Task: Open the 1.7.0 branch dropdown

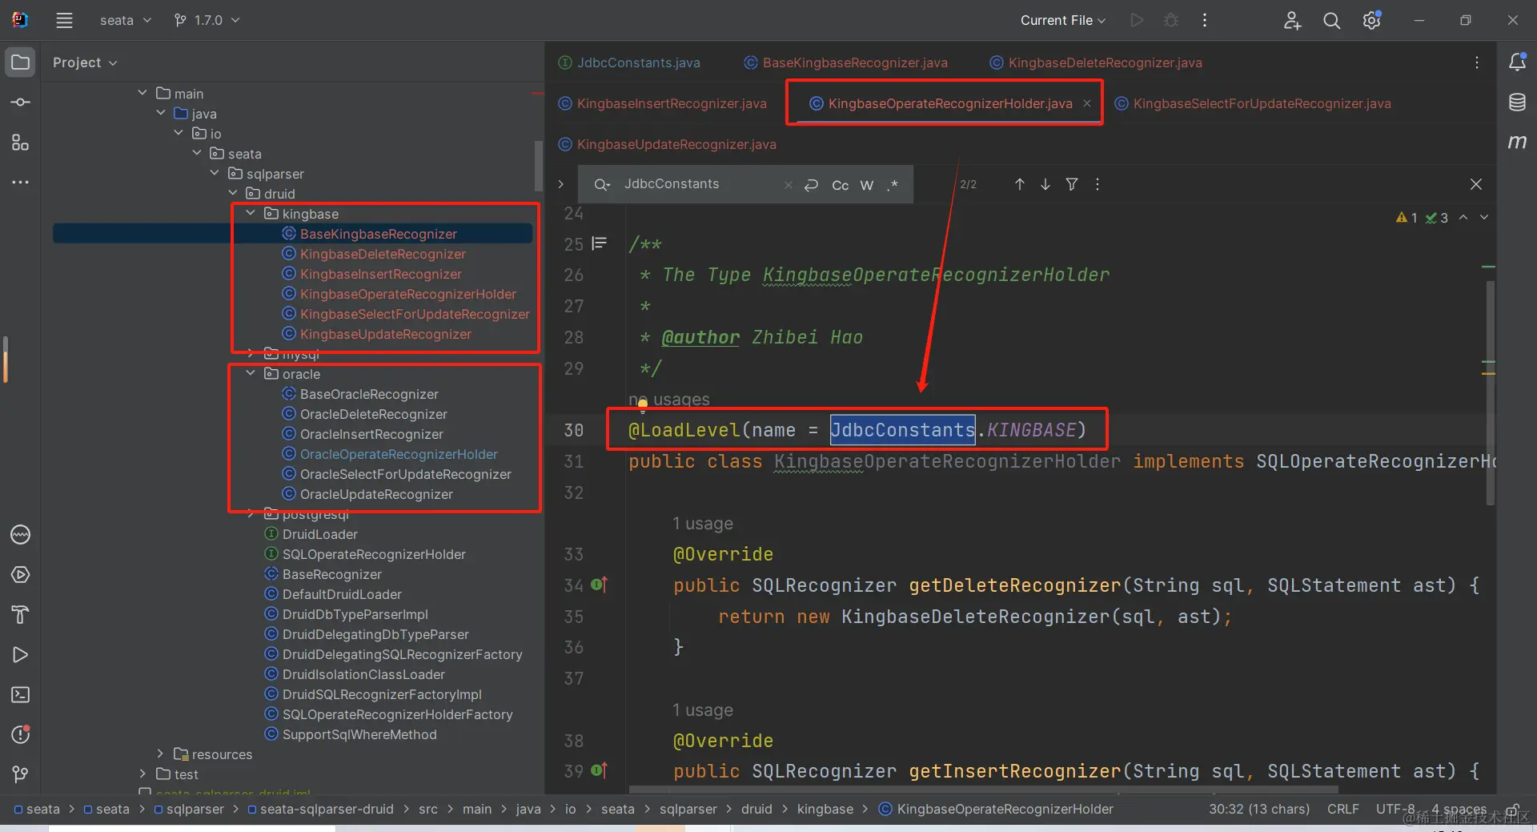Action: point(207,20)
